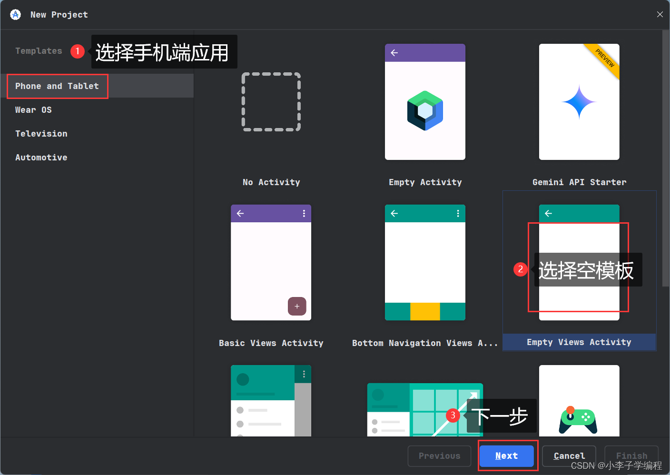This screenshot has width=670, height=475.
Task: Open the Television templates category
Action: tap(41, 133)
